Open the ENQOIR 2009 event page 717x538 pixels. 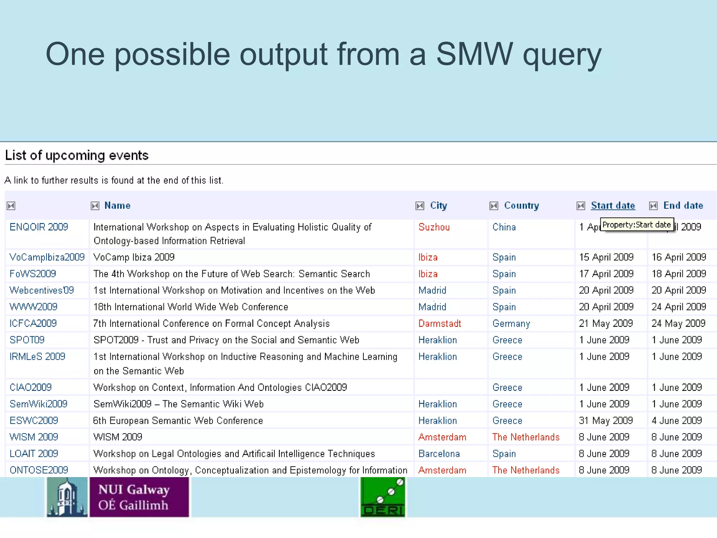[39, 227]
